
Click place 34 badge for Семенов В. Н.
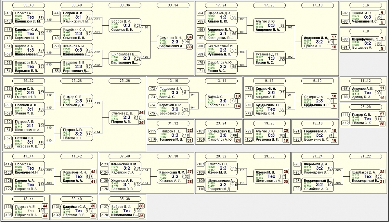189,37
